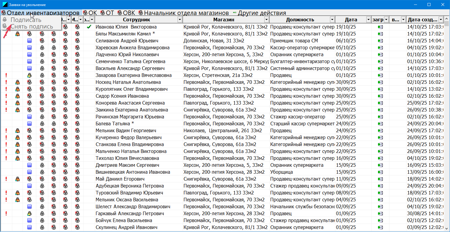The image size is (450, 232).
Task: Click the red exclamation mark in Тихолаз Юлия row
Action: point(6,158)
